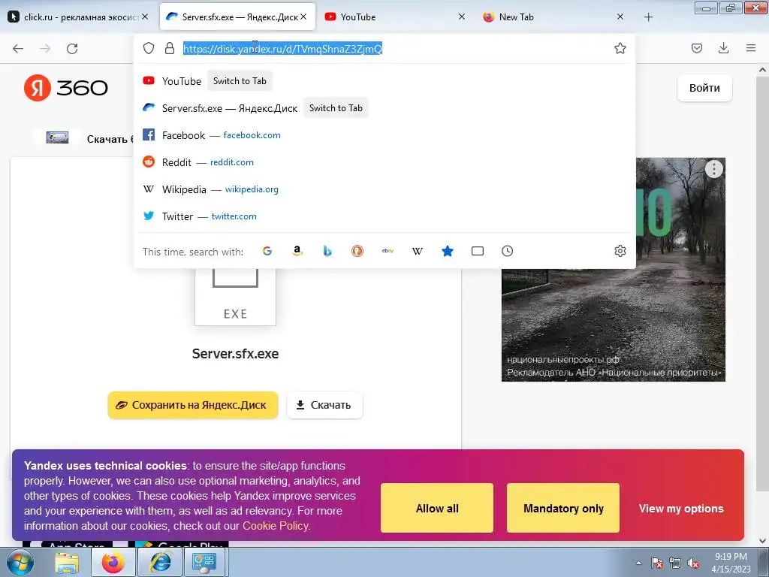This screenshot has height=577, width=769.
Task: Search this time with eBay
Action: (x=388, y=251)
